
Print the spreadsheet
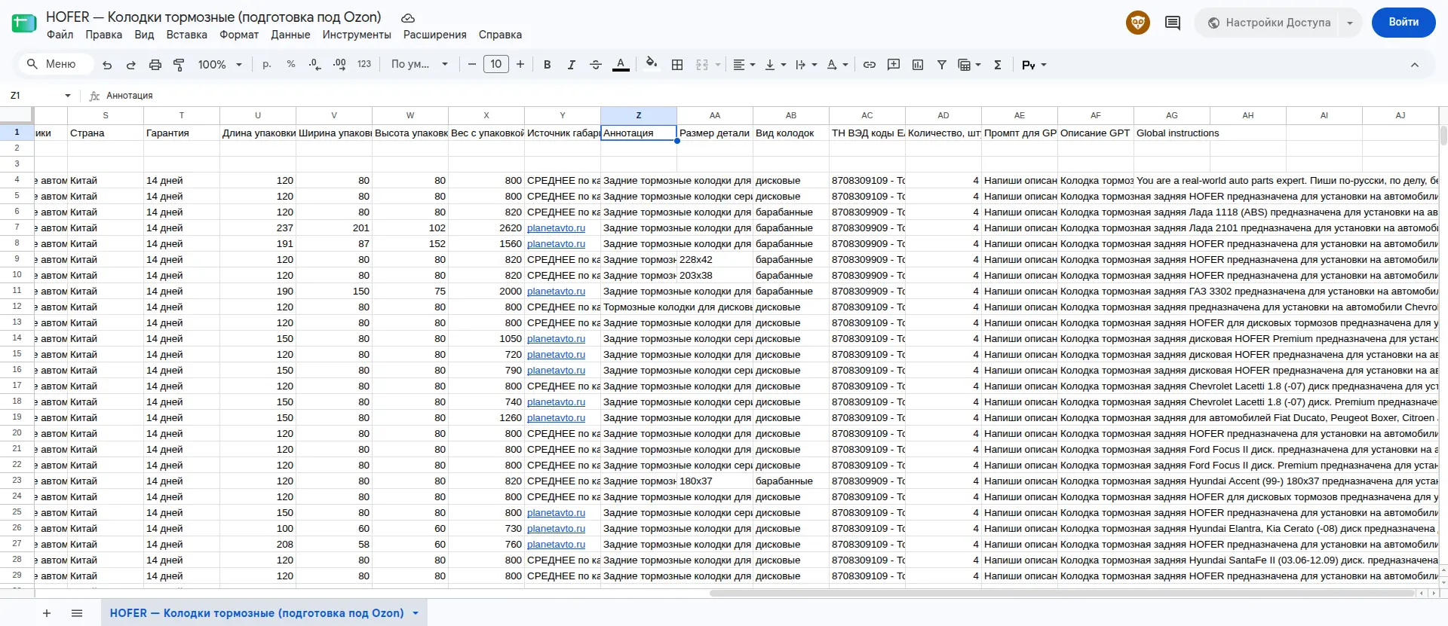[155, 65]
